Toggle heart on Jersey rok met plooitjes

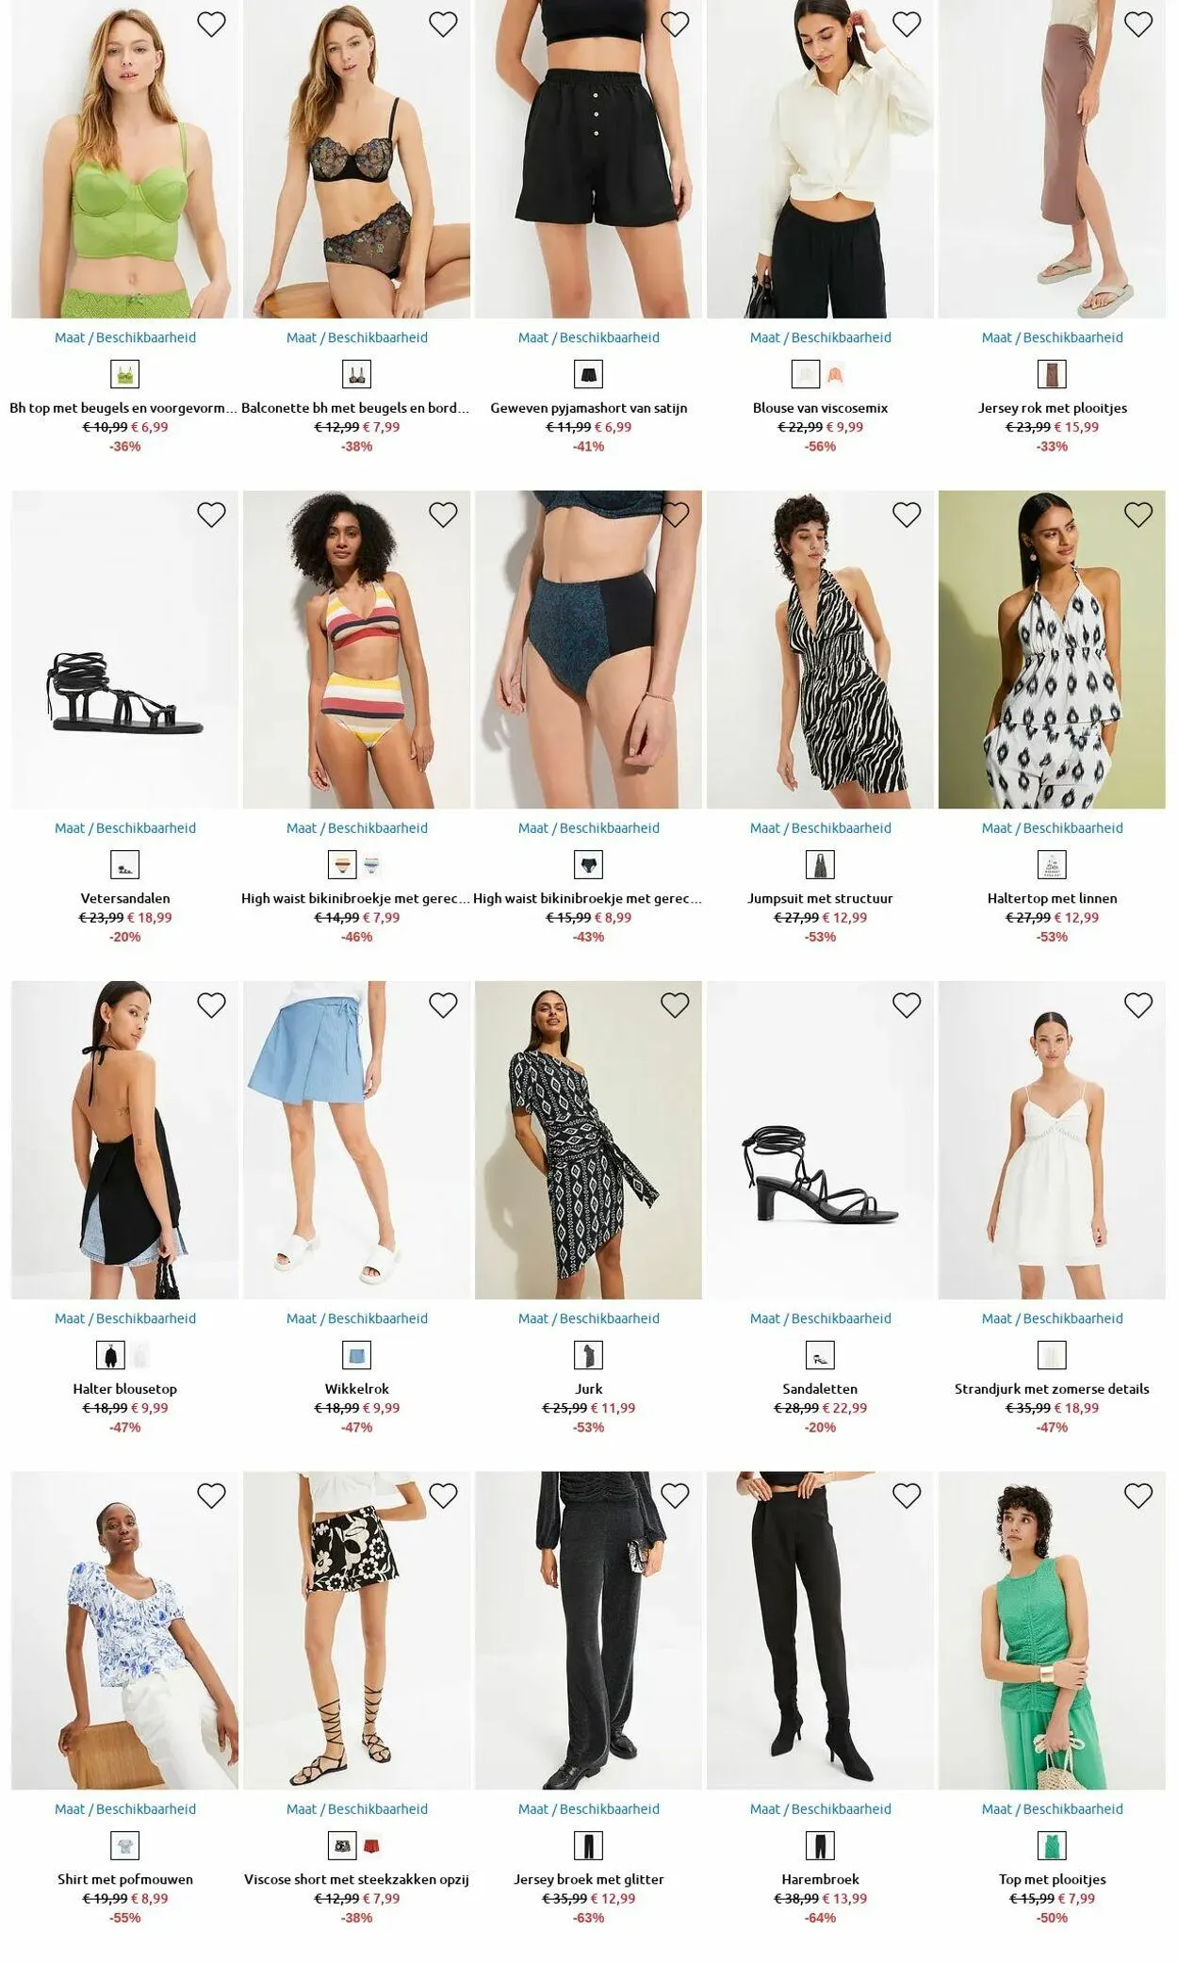pyautogui.click(x=1138, y=25)
